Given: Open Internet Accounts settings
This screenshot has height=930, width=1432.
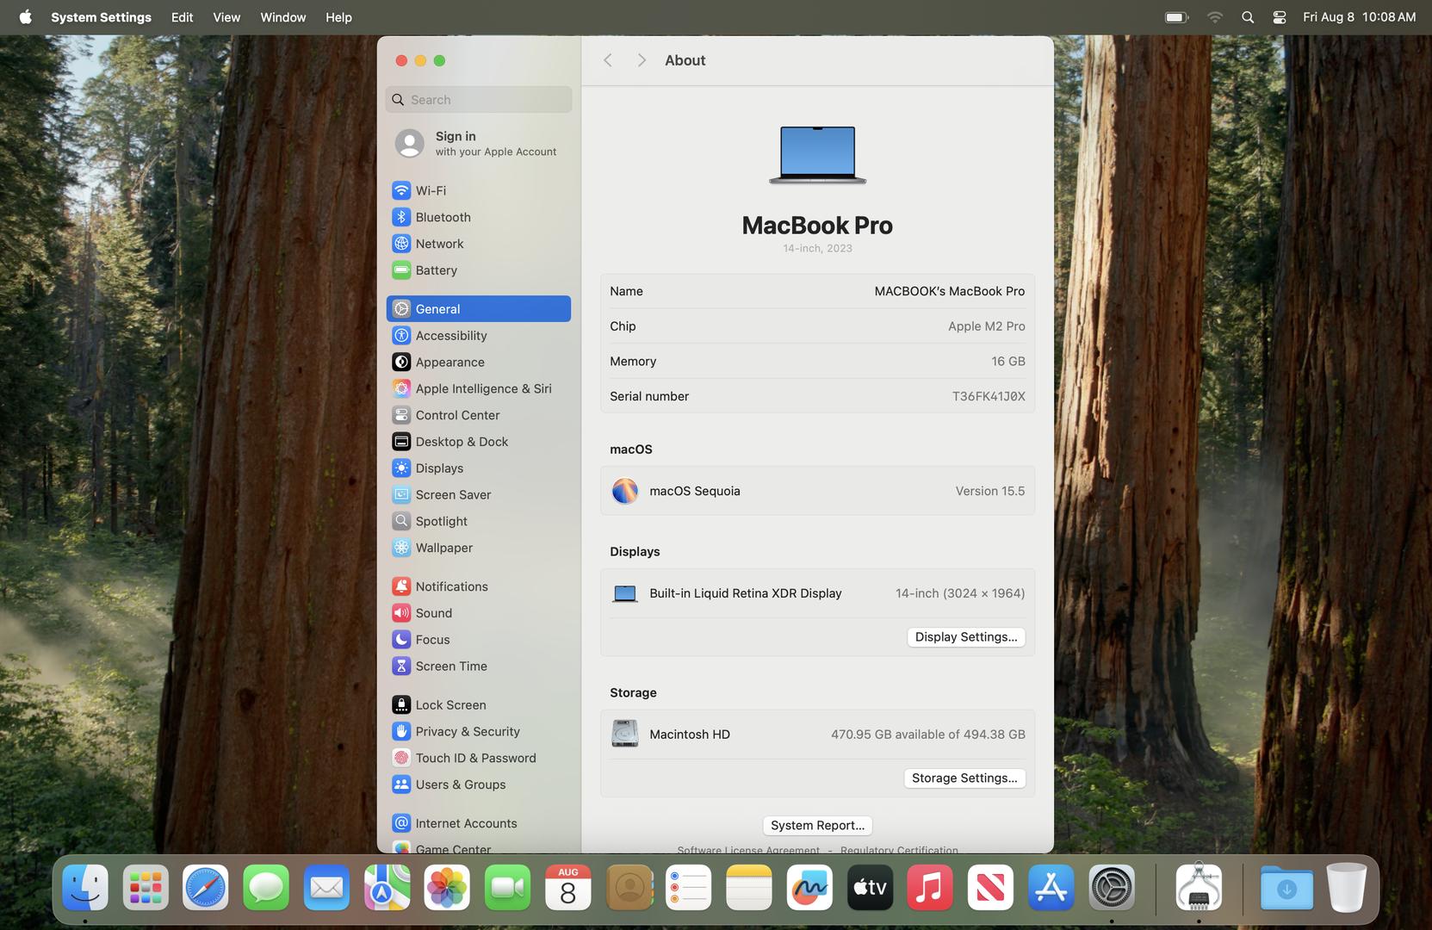Looking at the screenshot, I should (x=478, y=823).
